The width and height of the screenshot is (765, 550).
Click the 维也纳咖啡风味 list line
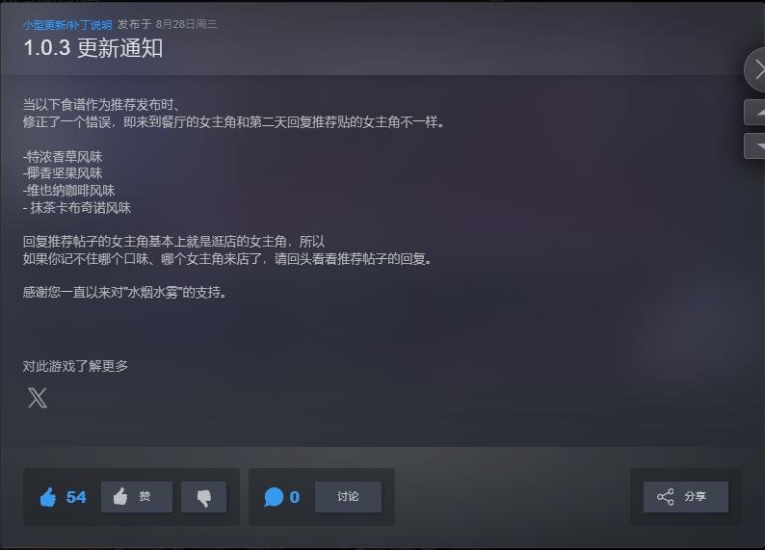pos(68,190)
